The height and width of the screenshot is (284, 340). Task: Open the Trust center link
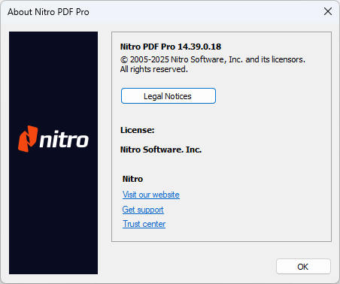[144, 224]
